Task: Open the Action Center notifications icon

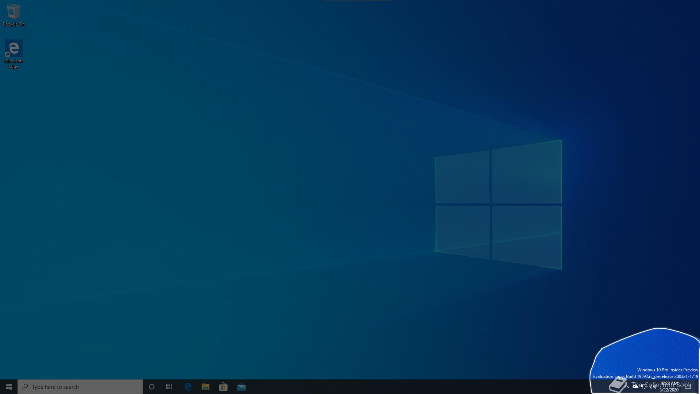Action: pos(688,387)
